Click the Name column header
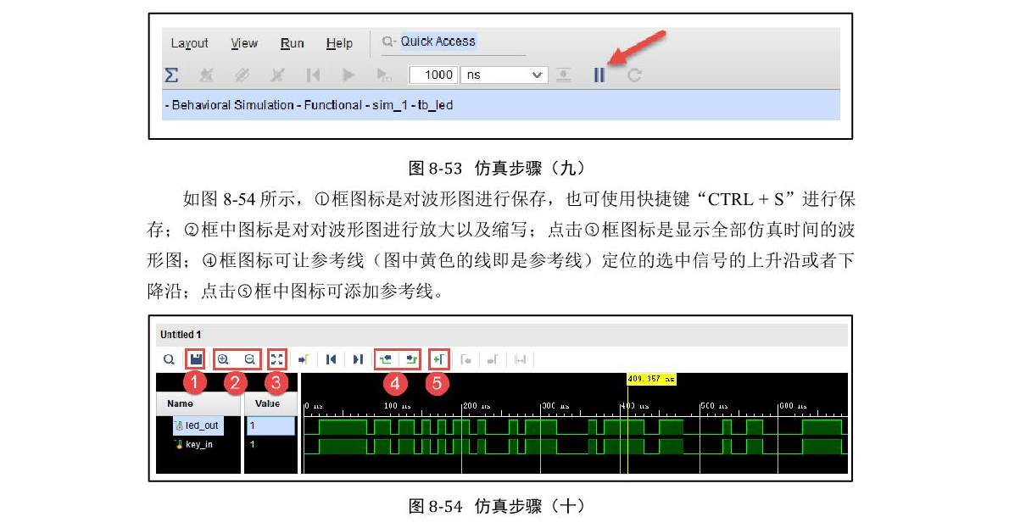This screenshot has height=528, width=1009. (x=198, y=404)
